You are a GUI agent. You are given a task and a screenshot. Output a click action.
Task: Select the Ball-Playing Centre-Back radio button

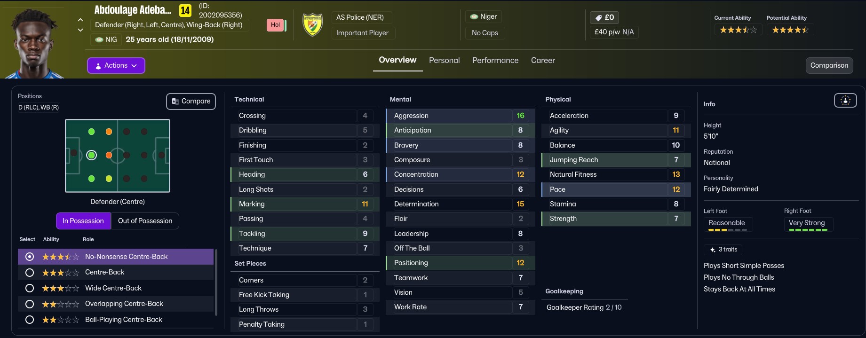click(30, 320)
